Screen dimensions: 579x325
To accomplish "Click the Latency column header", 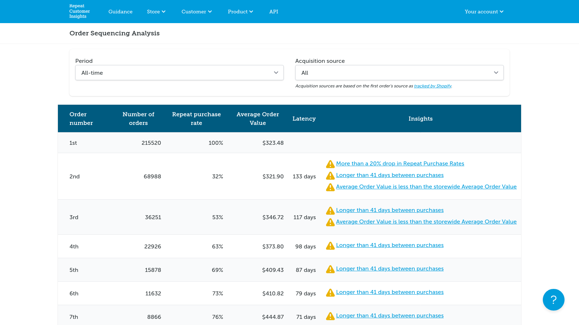I will pos(304,118).
